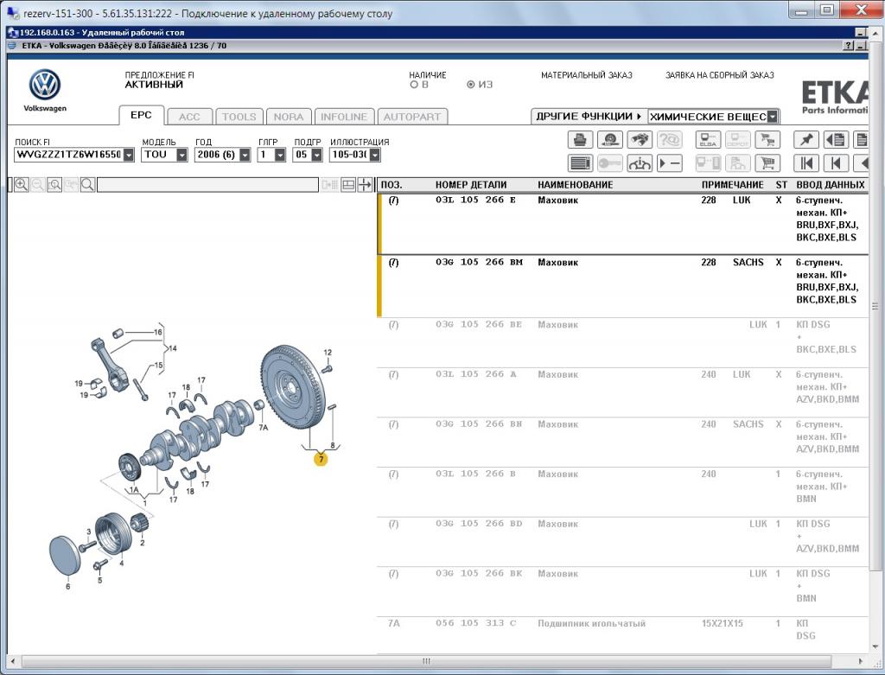Click the ELBA terminal icon
The height and width of the screenshot is (675, 885).
(x=708, y=139)
